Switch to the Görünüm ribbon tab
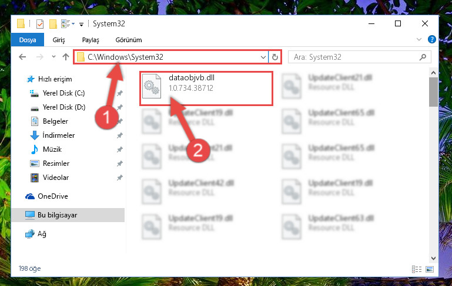 (x=129, y=40)
